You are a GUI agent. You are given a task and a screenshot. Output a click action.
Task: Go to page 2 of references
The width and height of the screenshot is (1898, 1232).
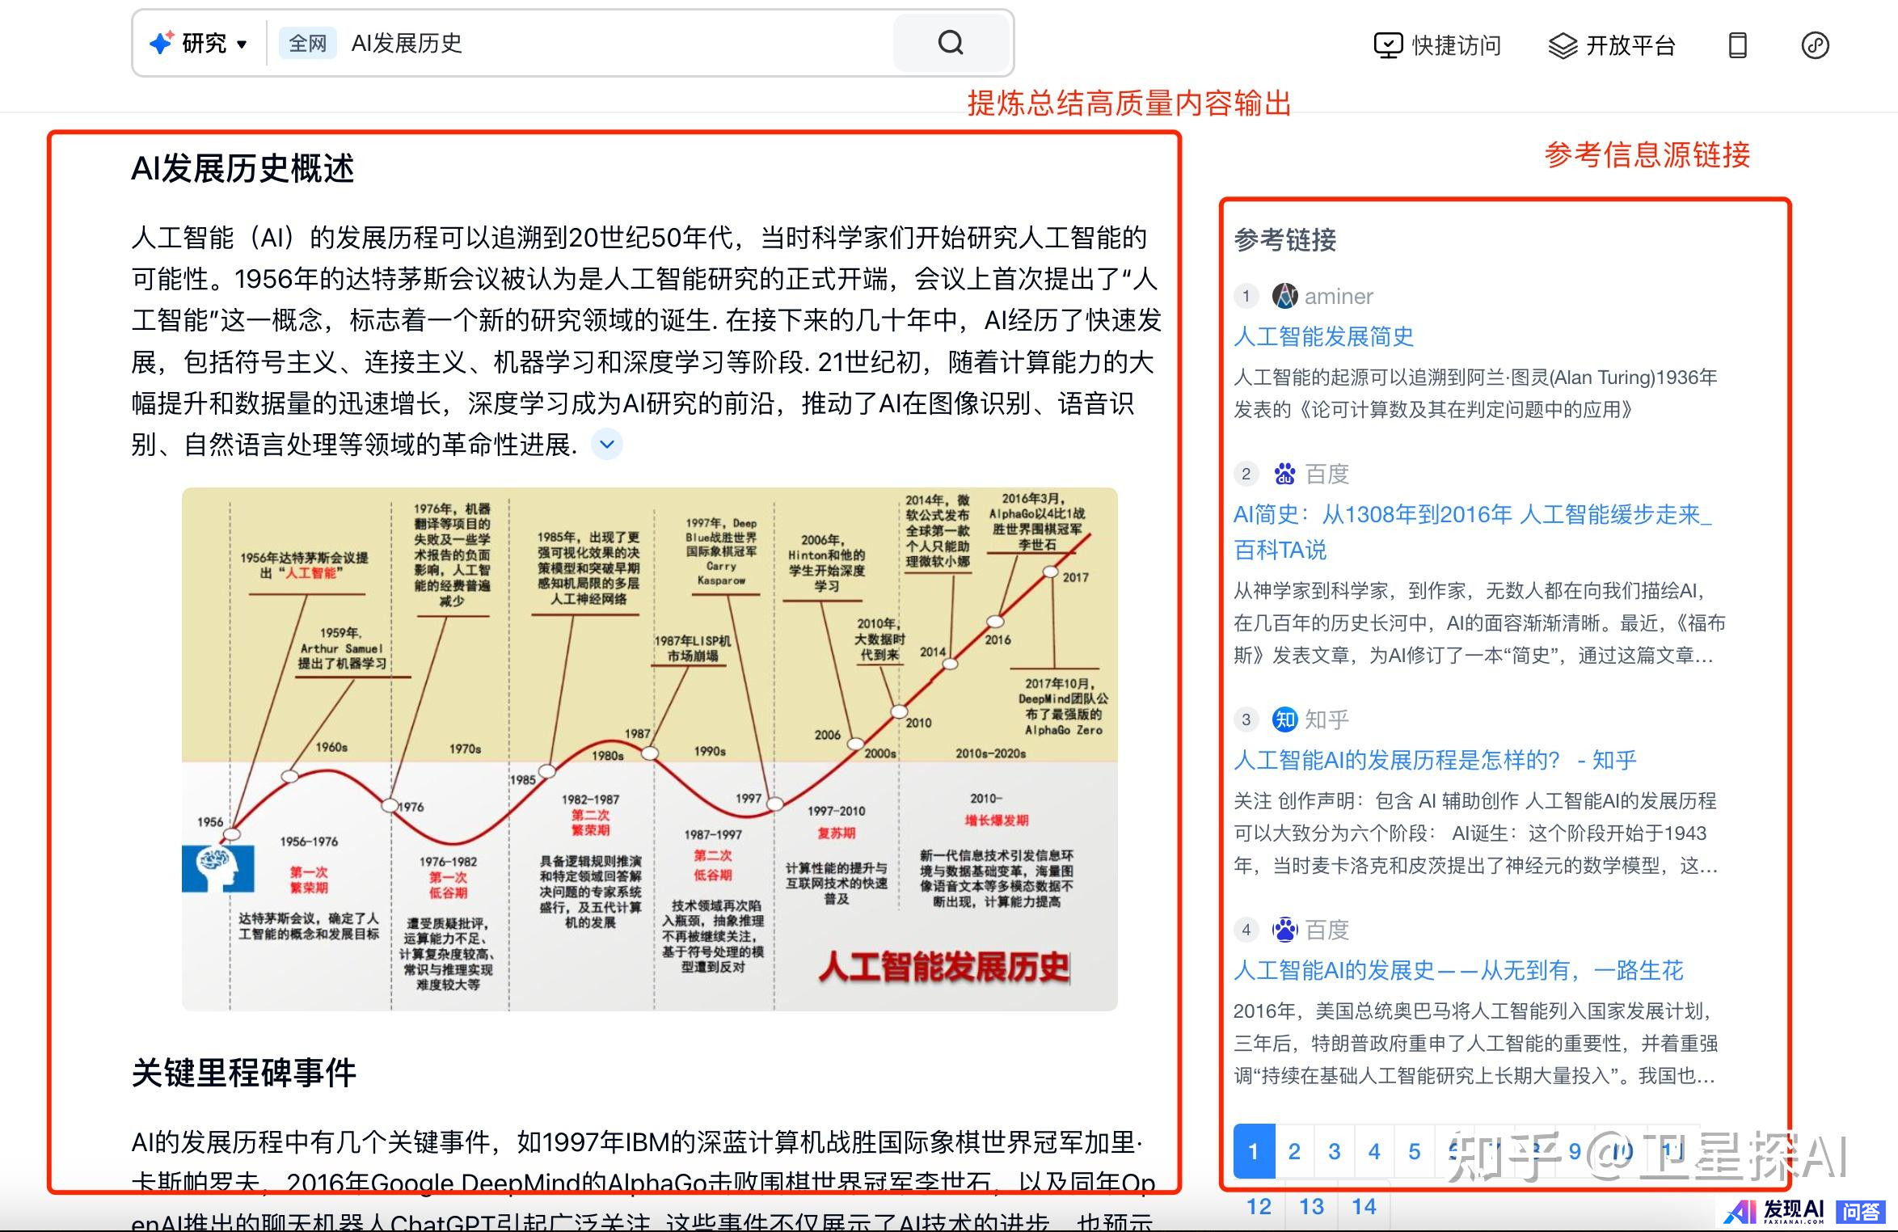pyautogui.click(x=1294, y=1151)
